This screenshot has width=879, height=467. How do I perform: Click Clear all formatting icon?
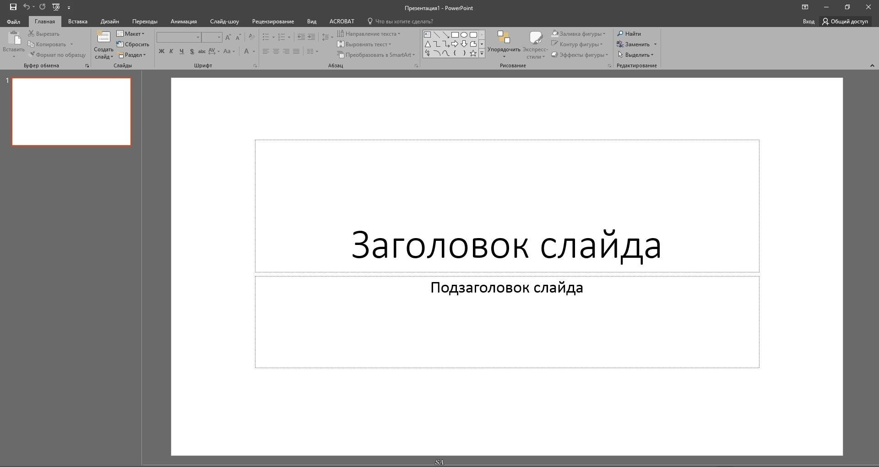click(251, 37)
